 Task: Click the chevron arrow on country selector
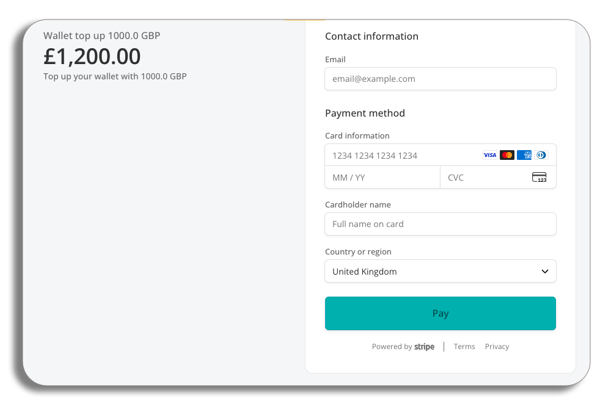(x=545, y=272)
